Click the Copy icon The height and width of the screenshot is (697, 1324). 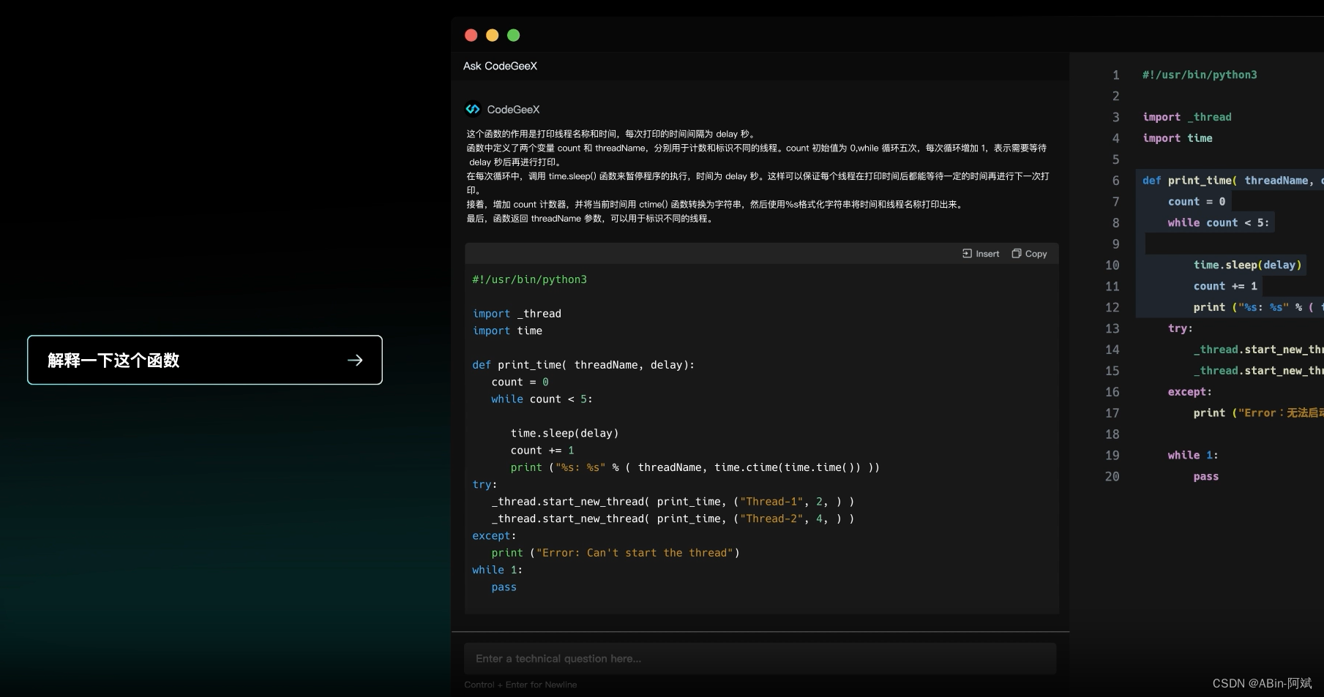pos(1017,254)
